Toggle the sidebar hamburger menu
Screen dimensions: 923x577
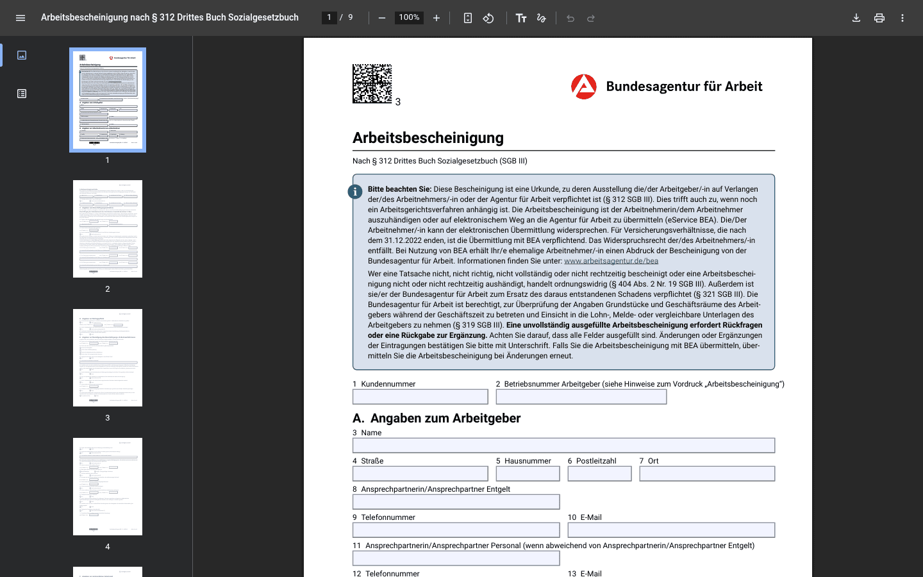click(21, 18)
